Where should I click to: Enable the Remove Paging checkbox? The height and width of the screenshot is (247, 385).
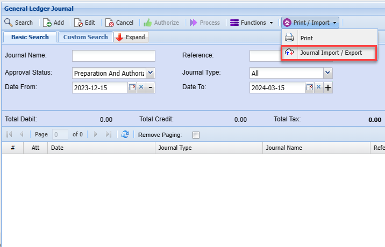click(196, 135)
